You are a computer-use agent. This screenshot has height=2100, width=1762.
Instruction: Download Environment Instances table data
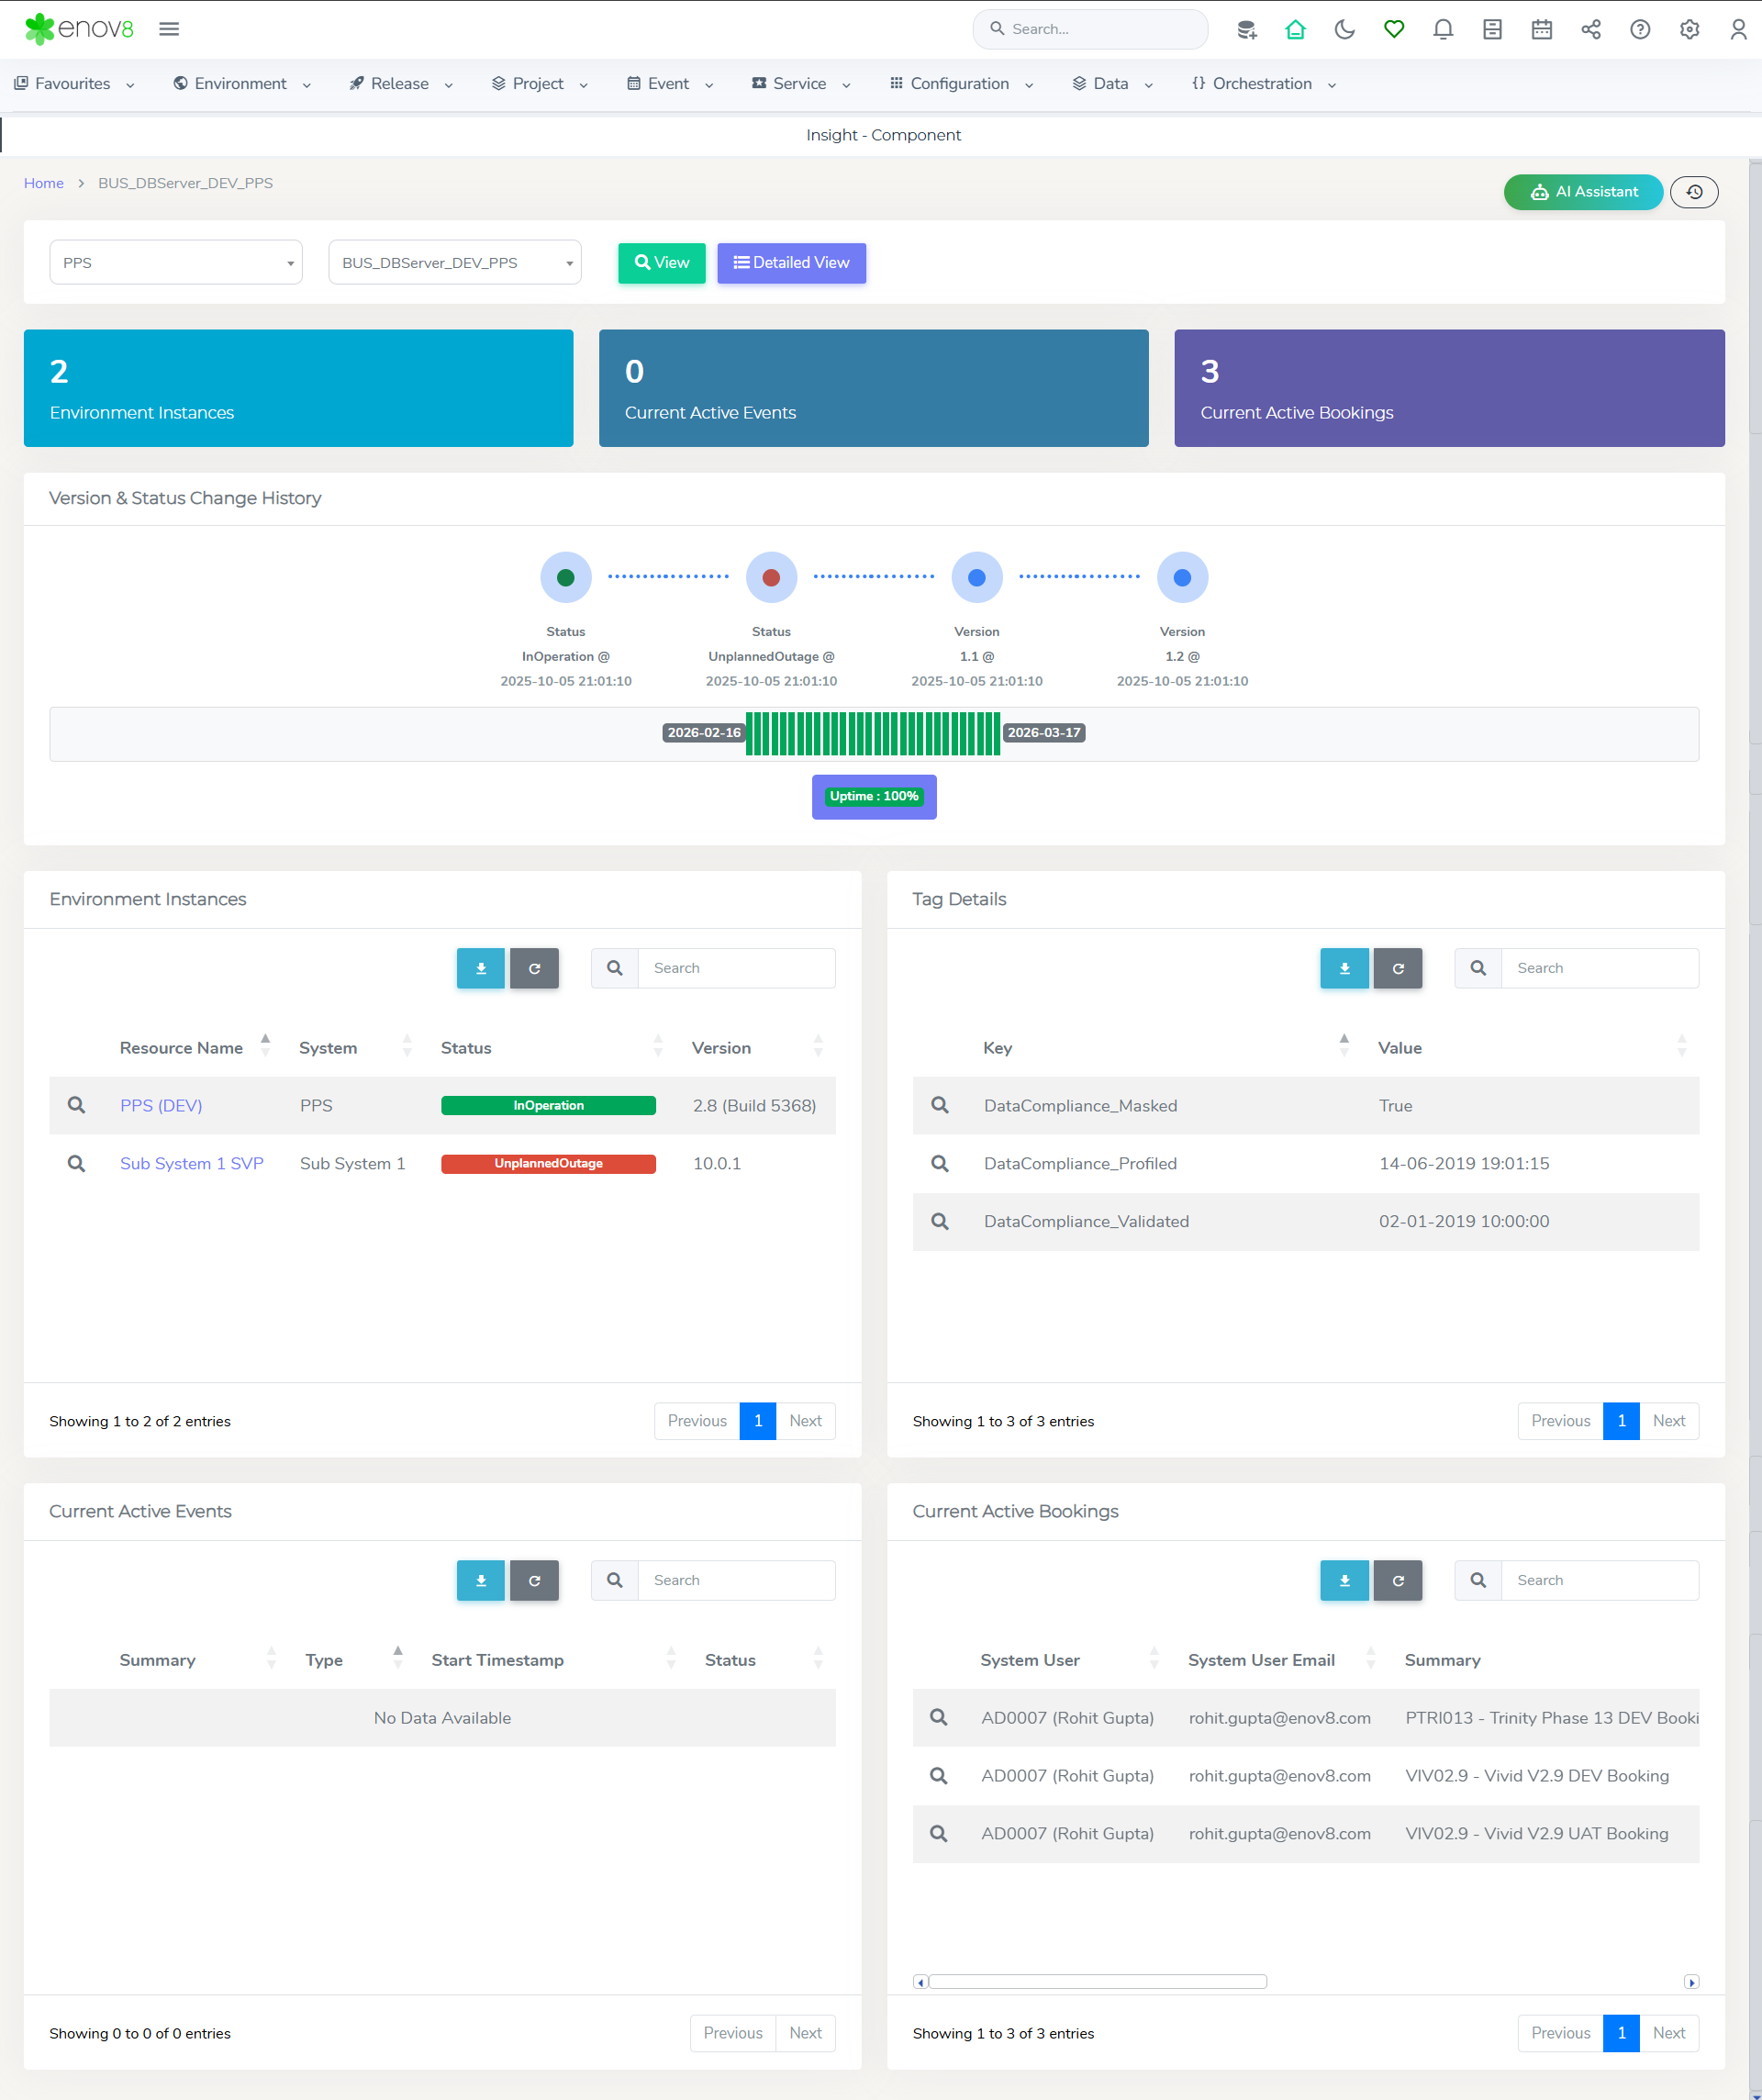pyautogui.click(x=481, y=968)
